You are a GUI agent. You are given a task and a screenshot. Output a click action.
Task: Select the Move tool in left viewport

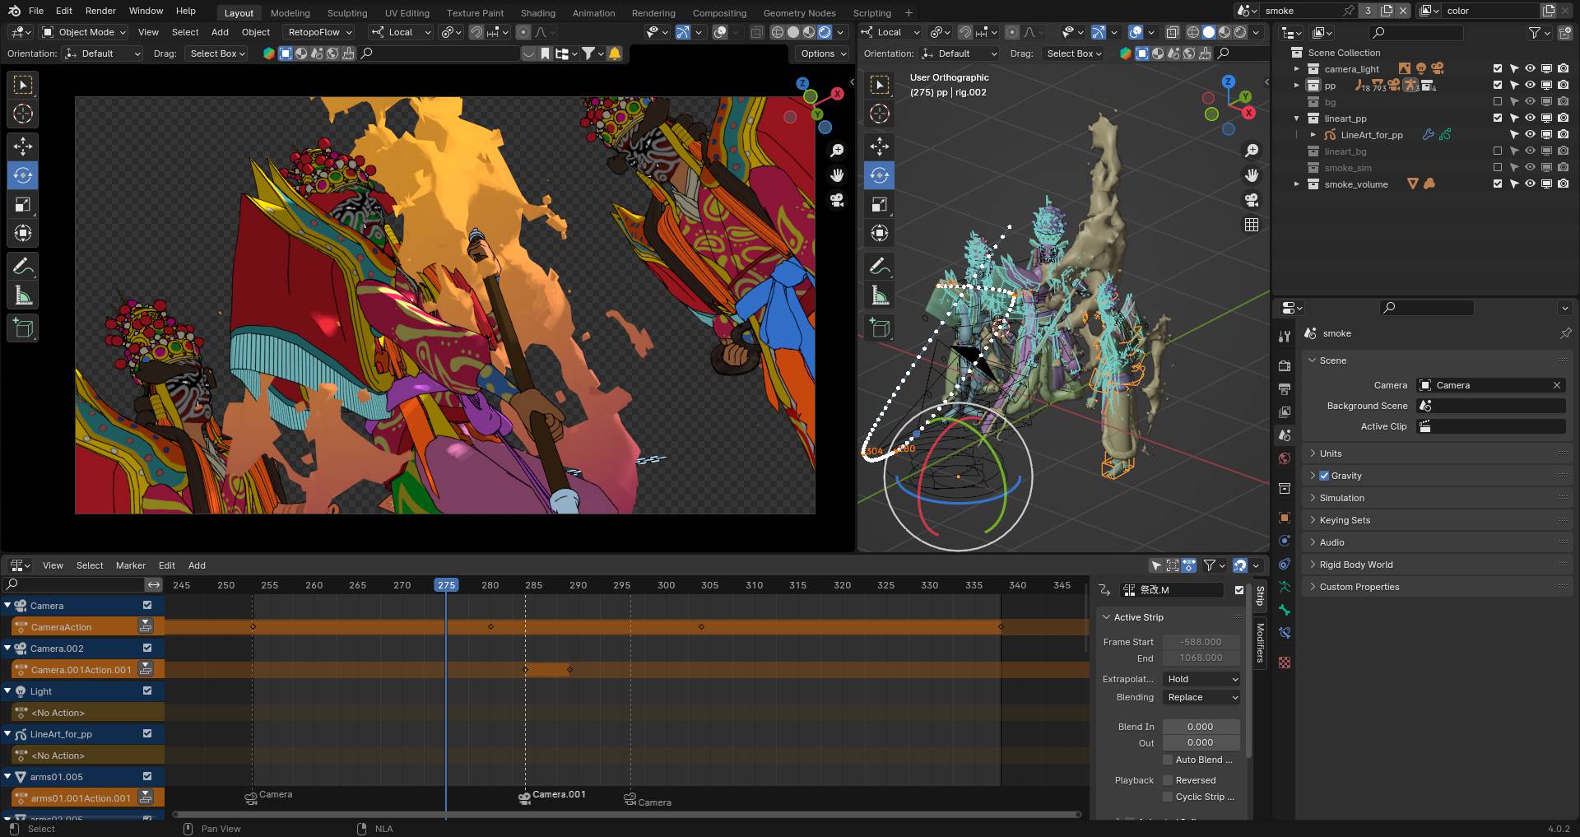pos(23,146)
